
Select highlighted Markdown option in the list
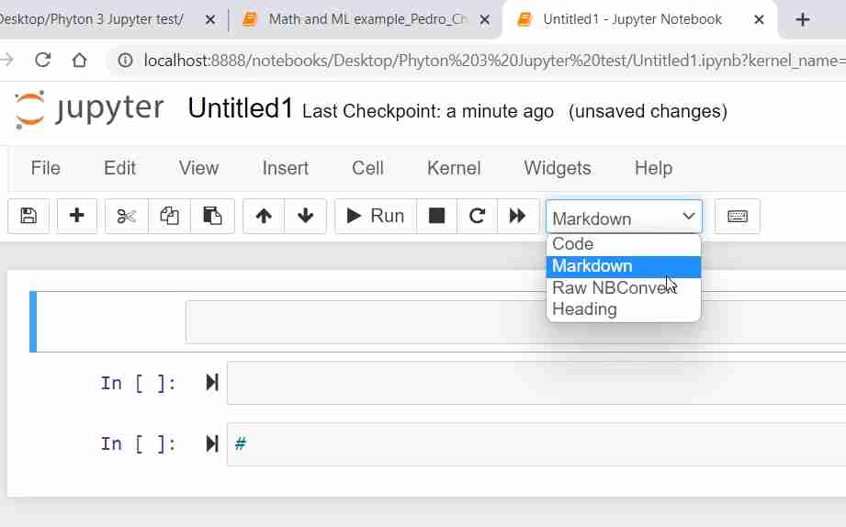pos(624,266)
